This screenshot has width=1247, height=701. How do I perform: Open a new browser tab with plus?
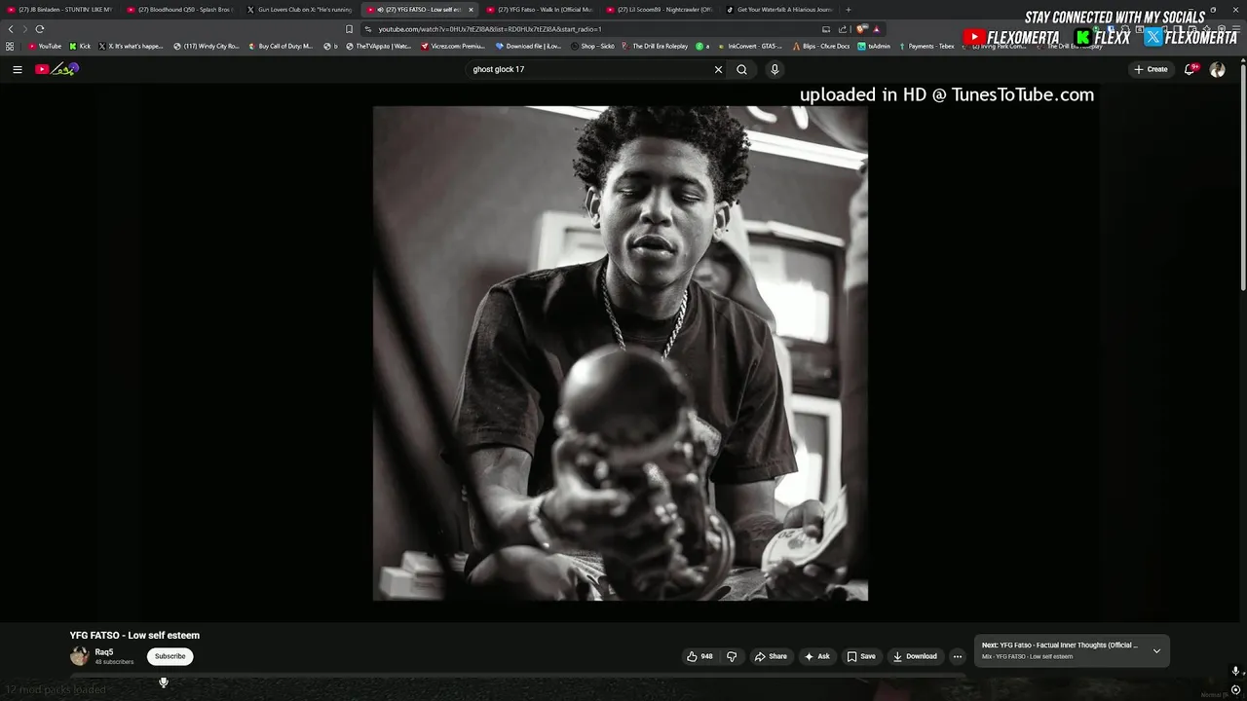(x=848, y=10)
